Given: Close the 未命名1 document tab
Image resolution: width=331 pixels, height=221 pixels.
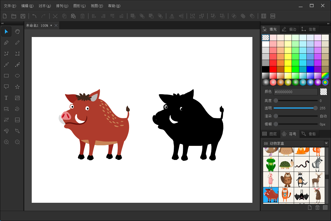Looking at the screenshot, I should click(56, 25).
